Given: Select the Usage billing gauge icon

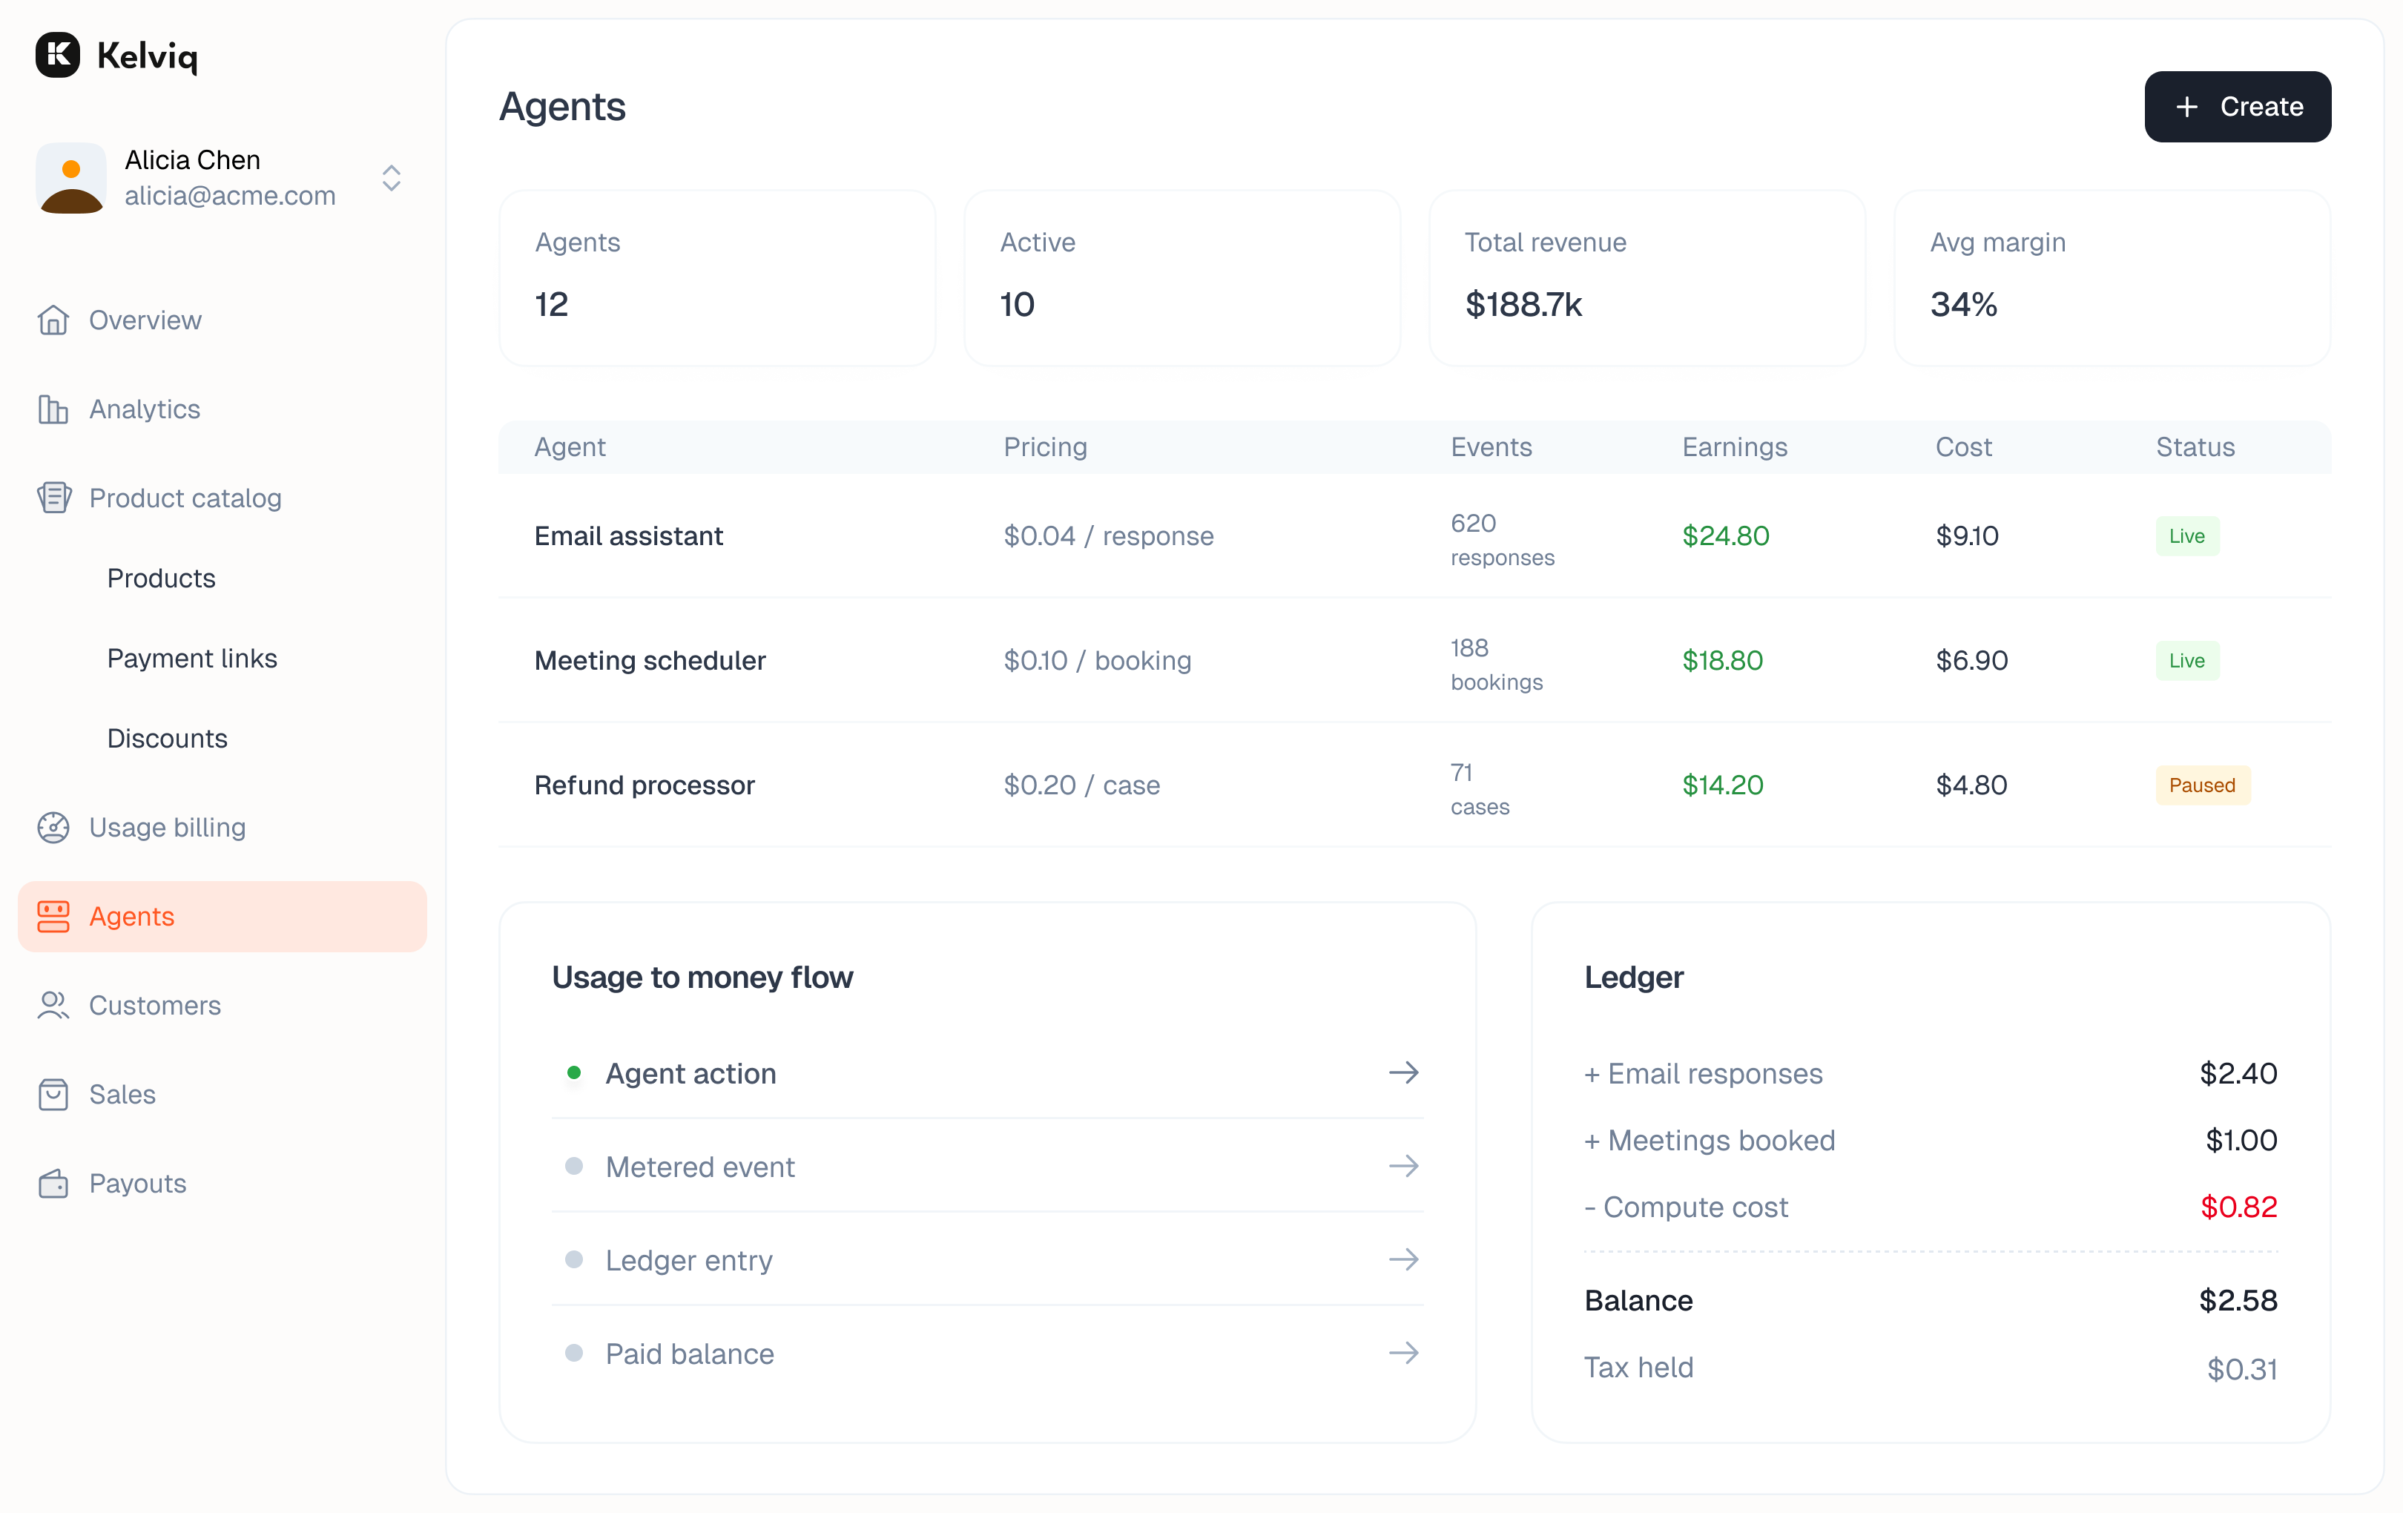Looking at the screenshot, I should [54, 828].
